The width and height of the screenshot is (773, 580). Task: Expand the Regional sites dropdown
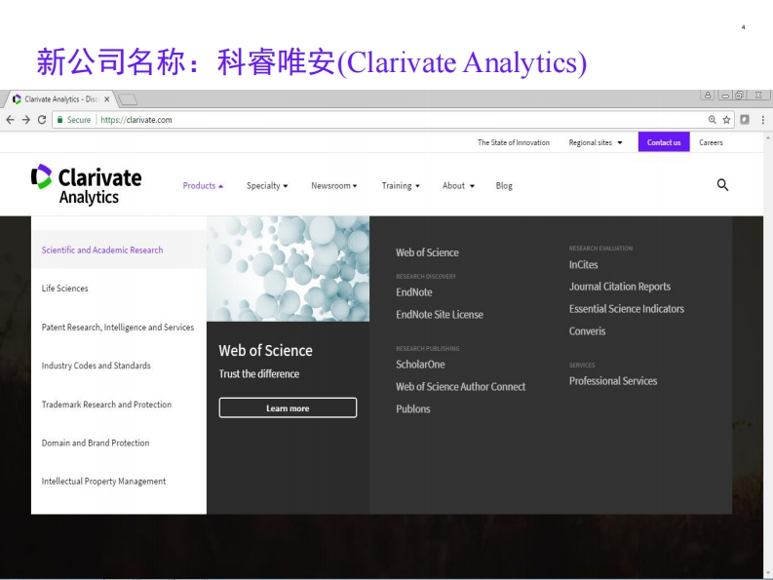pyautogui.click(x=596, y=142)
